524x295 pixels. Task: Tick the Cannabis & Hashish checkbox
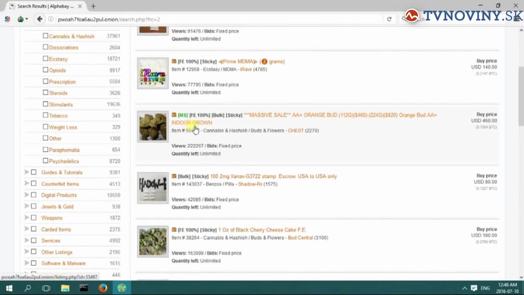[x=45, y=36]
